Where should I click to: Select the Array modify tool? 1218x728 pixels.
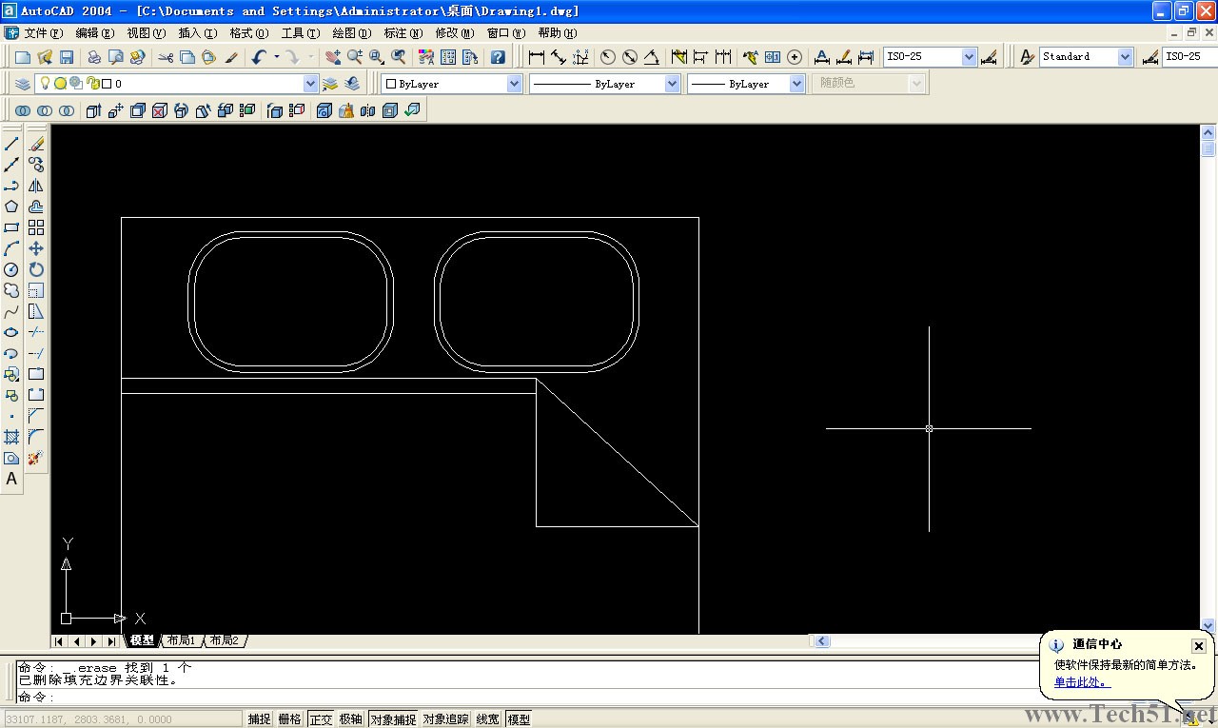[36, 227]
